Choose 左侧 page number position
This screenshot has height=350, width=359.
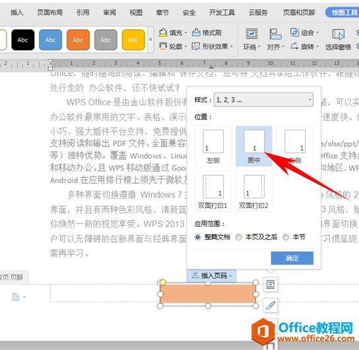point(213,146)
